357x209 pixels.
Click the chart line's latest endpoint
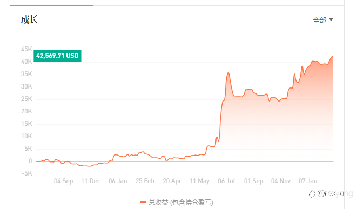pyautogui.click(x=333, y=56)
